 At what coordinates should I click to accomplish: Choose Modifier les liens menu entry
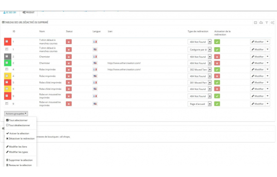click(17, 147)
